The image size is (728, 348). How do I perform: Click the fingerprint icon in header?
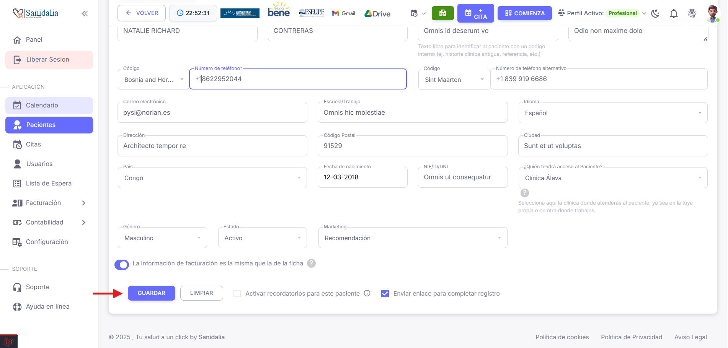coord(692,14)
